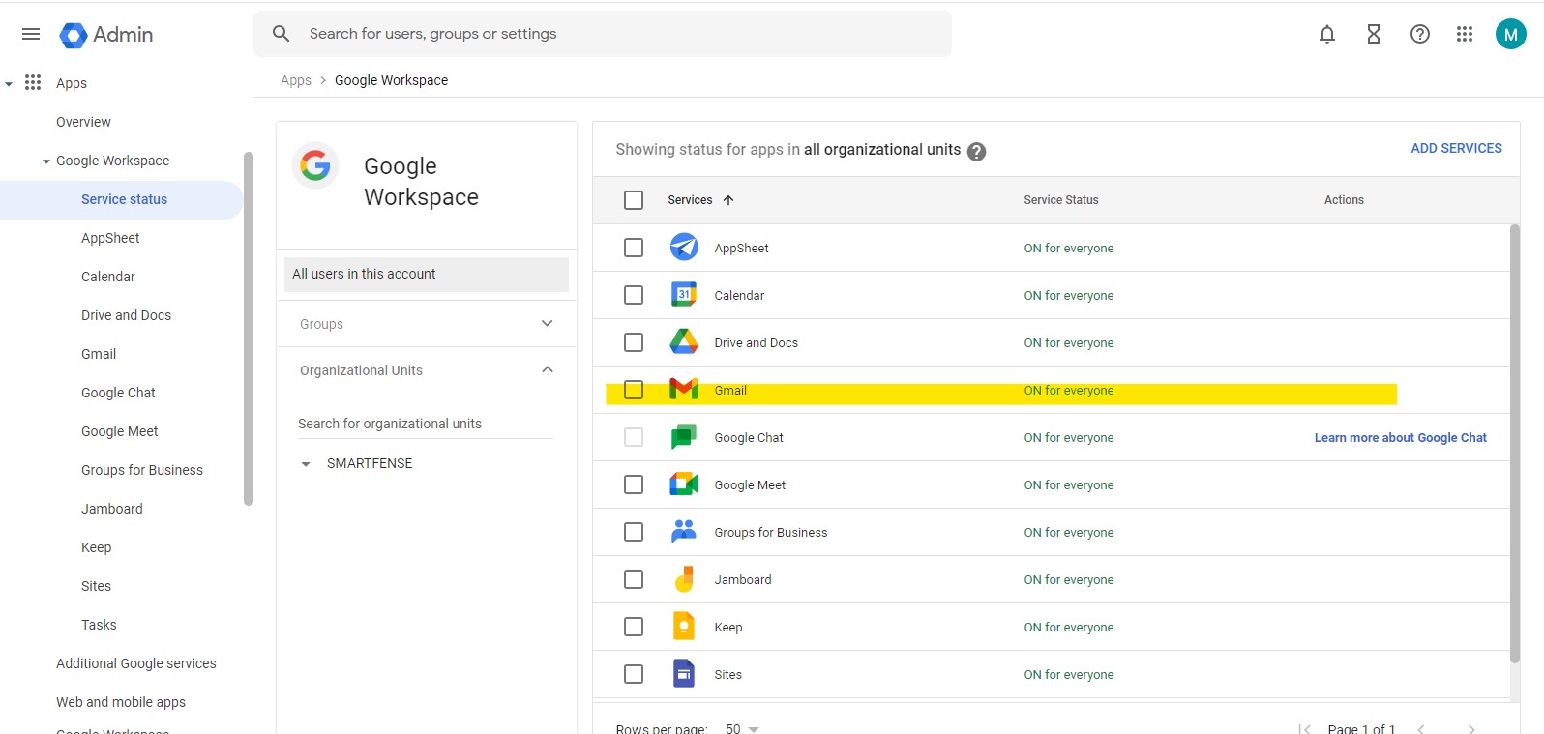The image size is (1544, 734).
Task: Click the AppSheet service icon
Action: click(684, 248)
